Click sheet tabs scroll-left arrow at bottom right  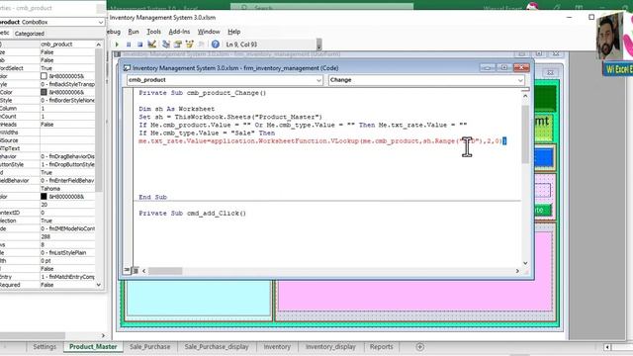607,347
